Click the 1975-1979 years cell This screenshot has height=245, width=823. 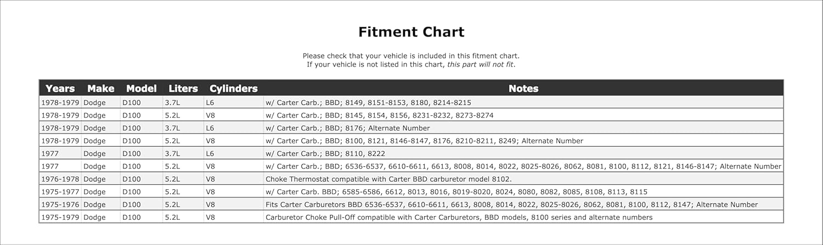(60, 217)
